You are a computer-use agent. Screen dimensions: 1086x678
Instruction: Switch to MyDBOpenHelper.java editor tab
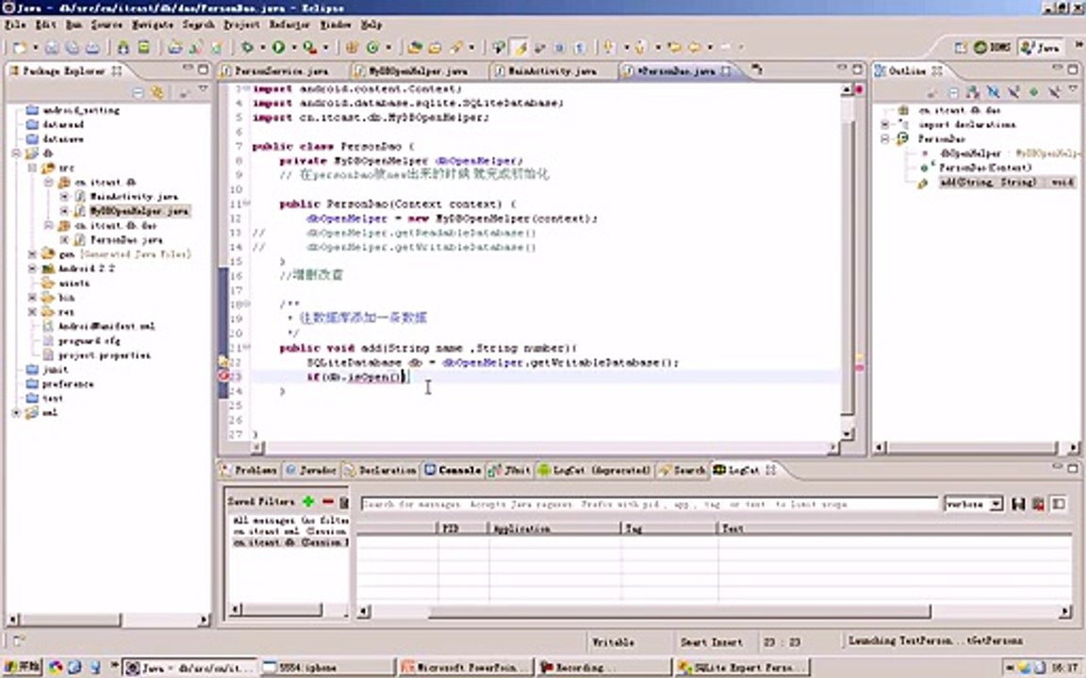[x=418, y=71]
